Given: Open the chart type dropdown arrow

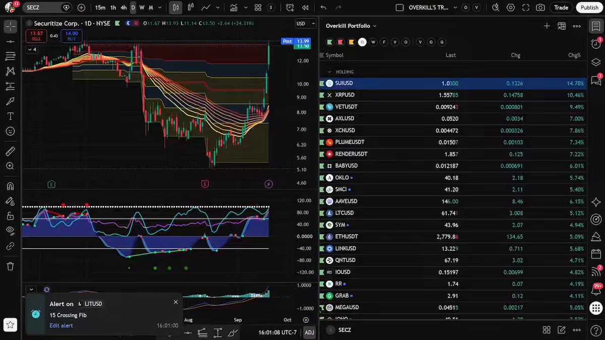Looking at the screenshot, I should click(217, 8).
